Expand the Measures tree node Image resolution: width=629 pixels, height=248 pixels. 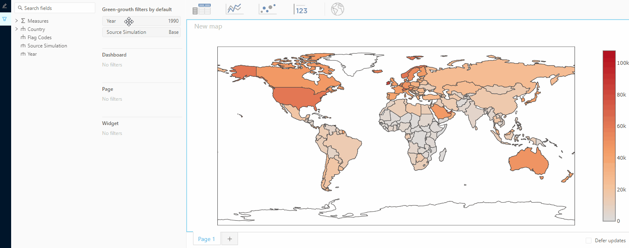pyautogui.click(x=16, y=21)
